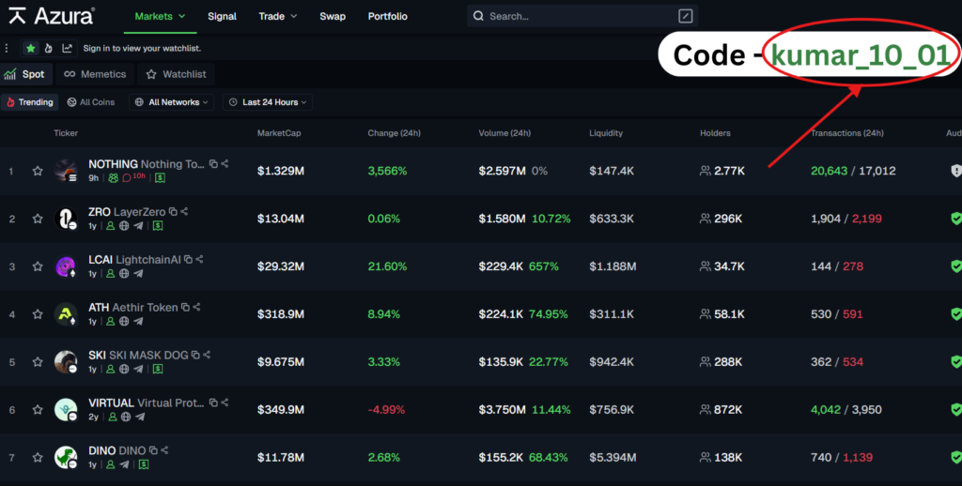Click the 20,643 / 17,012 transactions cell
Screen dimensions: 962x486
point(853,171)
